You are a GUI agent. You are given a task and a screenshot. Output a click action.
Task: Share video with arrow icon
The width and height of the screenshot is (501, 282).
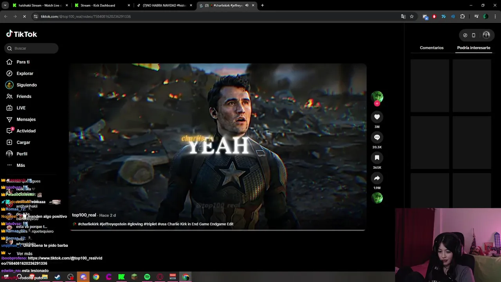pos(377,178)
